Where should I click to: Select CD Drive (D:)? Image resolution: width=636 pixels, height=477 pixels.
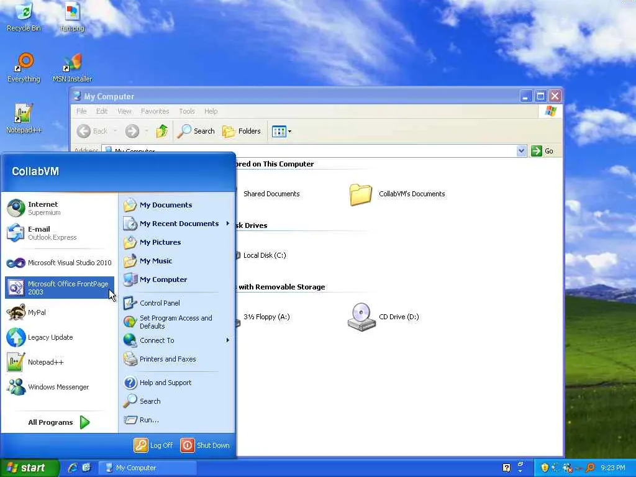click(x=383, y=317)
